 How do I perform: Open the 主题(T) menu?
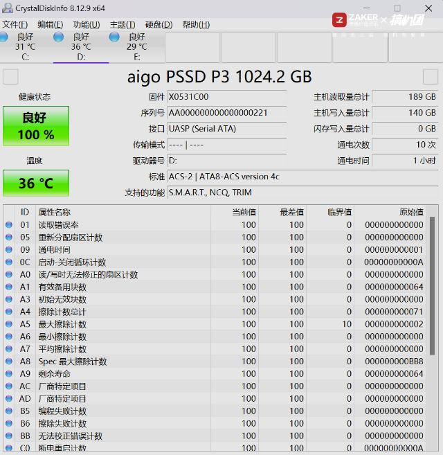123,25
